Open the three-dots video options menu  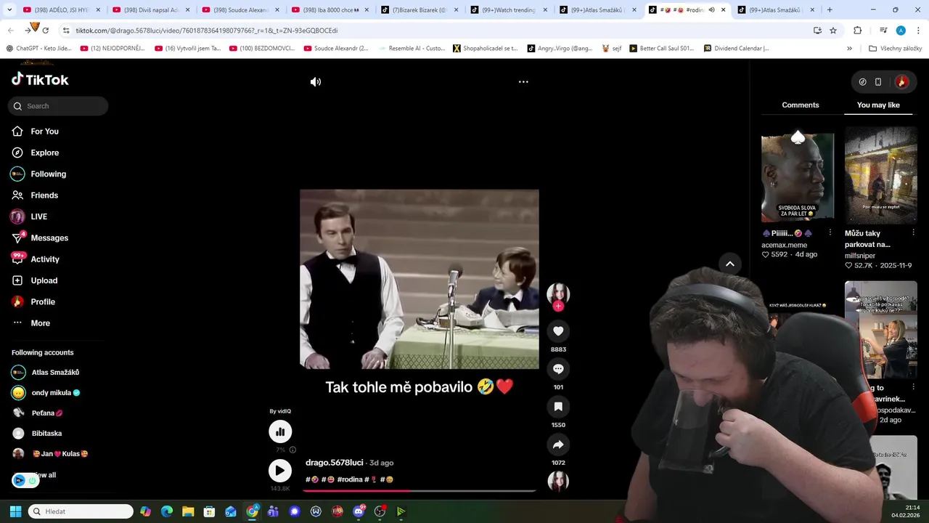click(x=523, y=82)
